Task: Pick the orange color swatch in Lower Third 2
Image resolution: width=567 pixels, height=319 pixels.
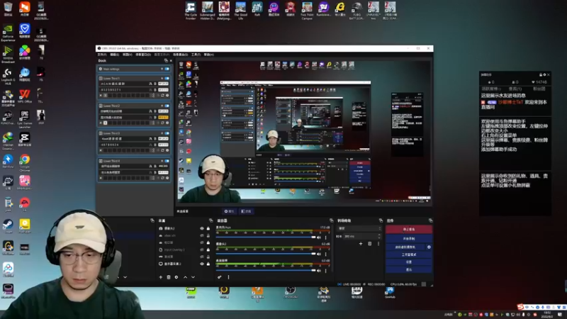Action: [163, 117]
